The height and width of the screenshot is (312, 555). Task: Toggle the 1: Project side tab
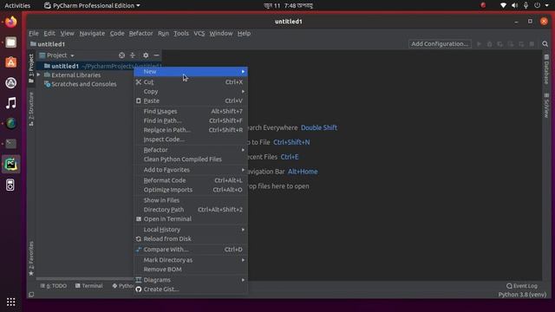31,68
